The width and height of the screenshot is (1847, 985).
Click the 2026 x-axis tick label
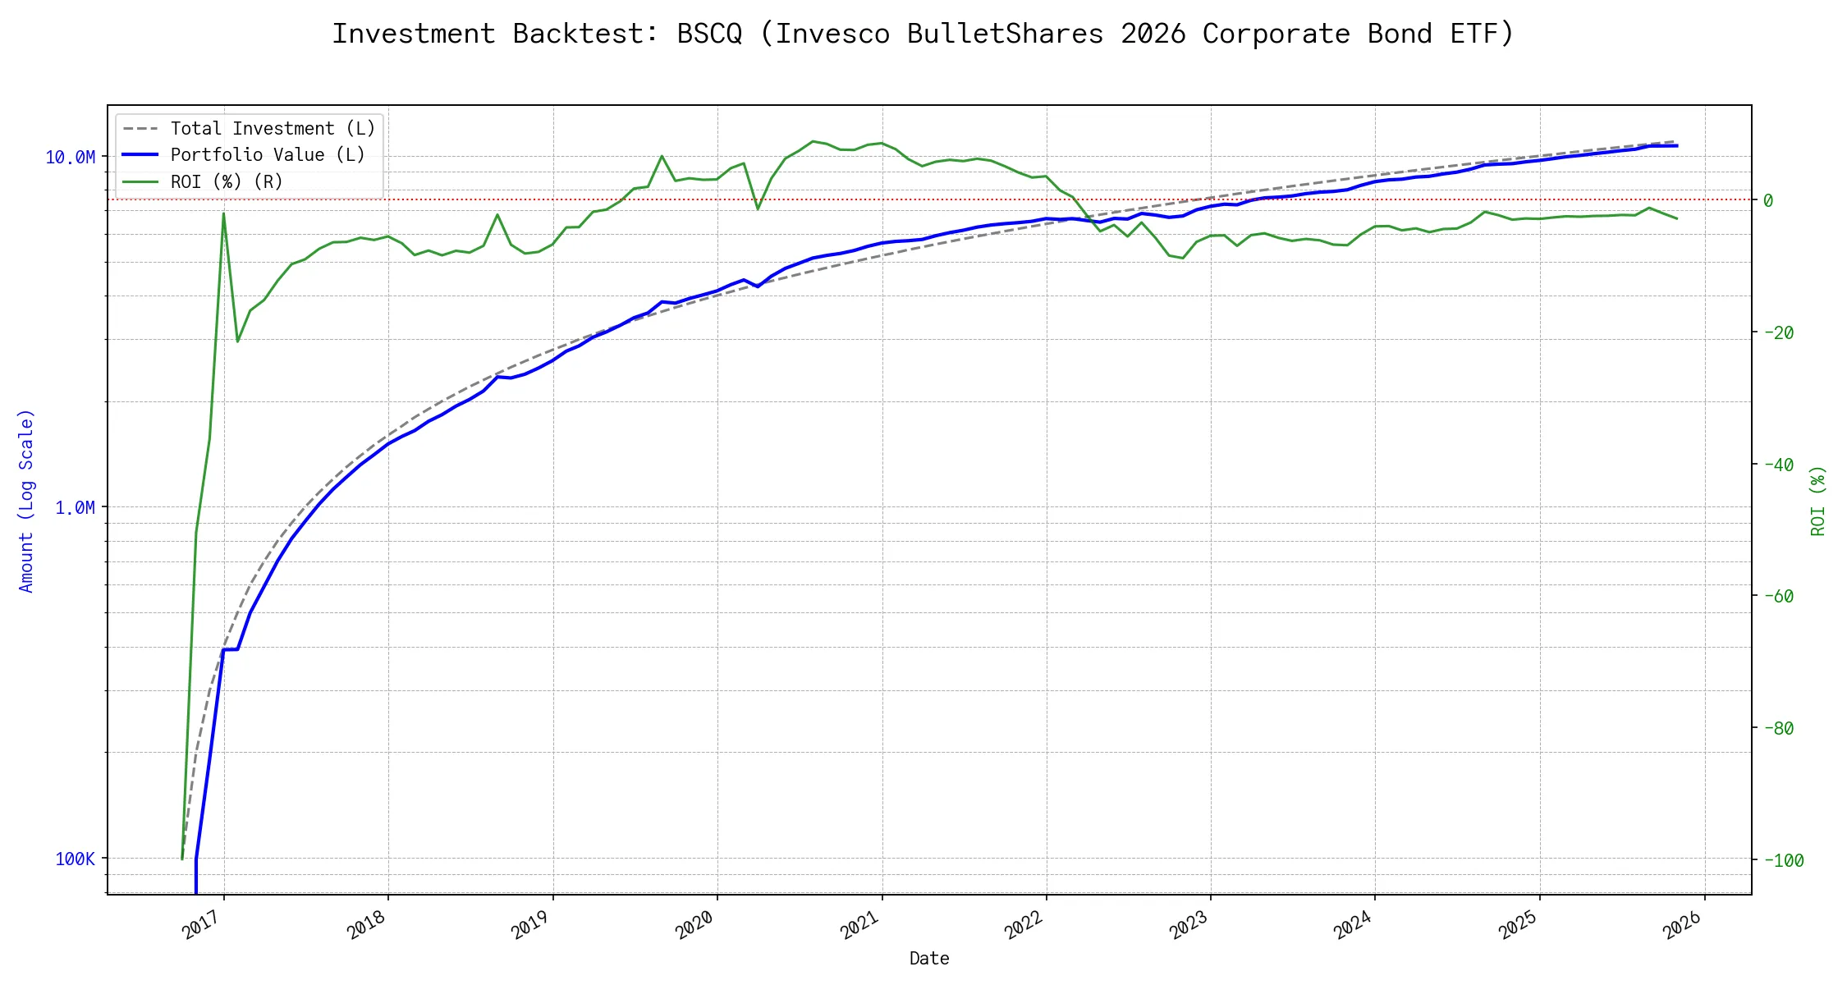click(1683, 925)
